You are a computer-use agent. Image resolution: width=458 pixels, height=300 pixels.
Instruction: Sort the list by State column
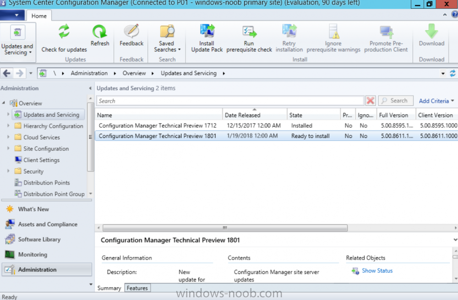click(314, 115)
